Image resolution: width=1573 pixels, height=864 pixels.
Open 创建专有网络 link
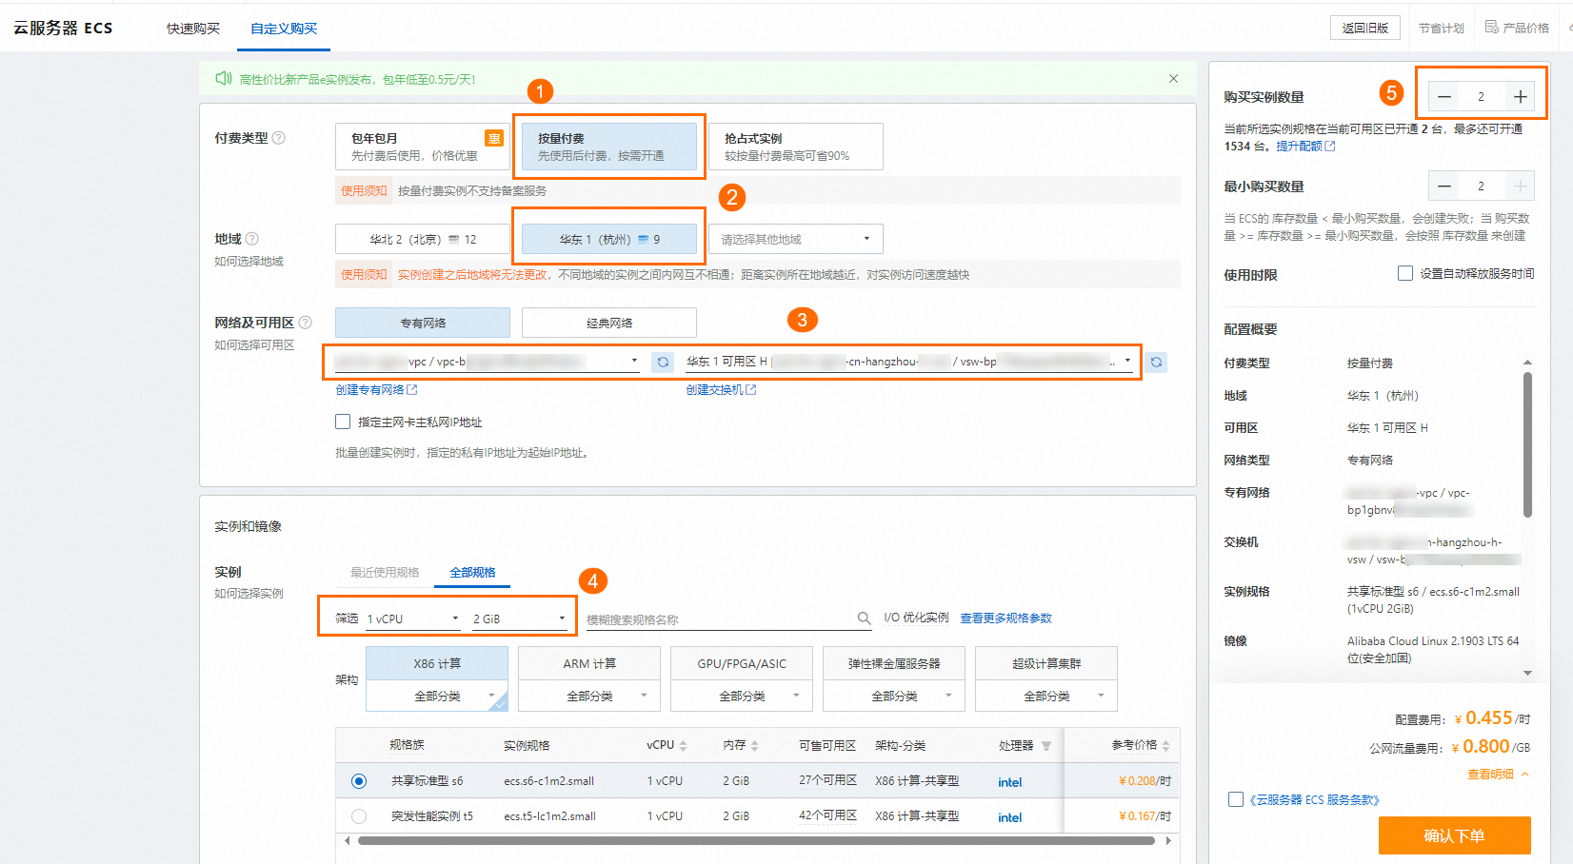(x=369, y=389)
